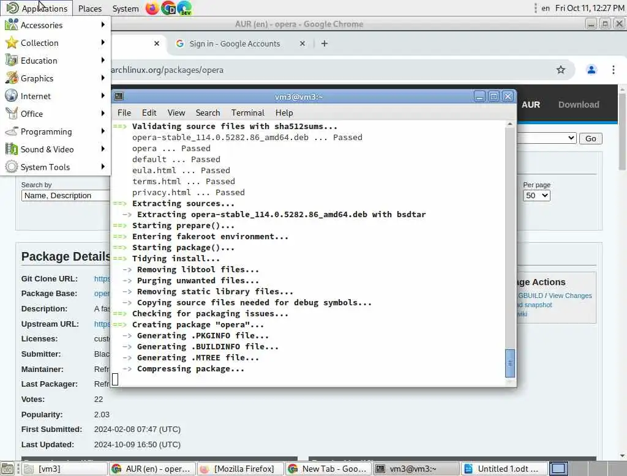Expand the Education submenu arrow

click(x=103, y=61)
